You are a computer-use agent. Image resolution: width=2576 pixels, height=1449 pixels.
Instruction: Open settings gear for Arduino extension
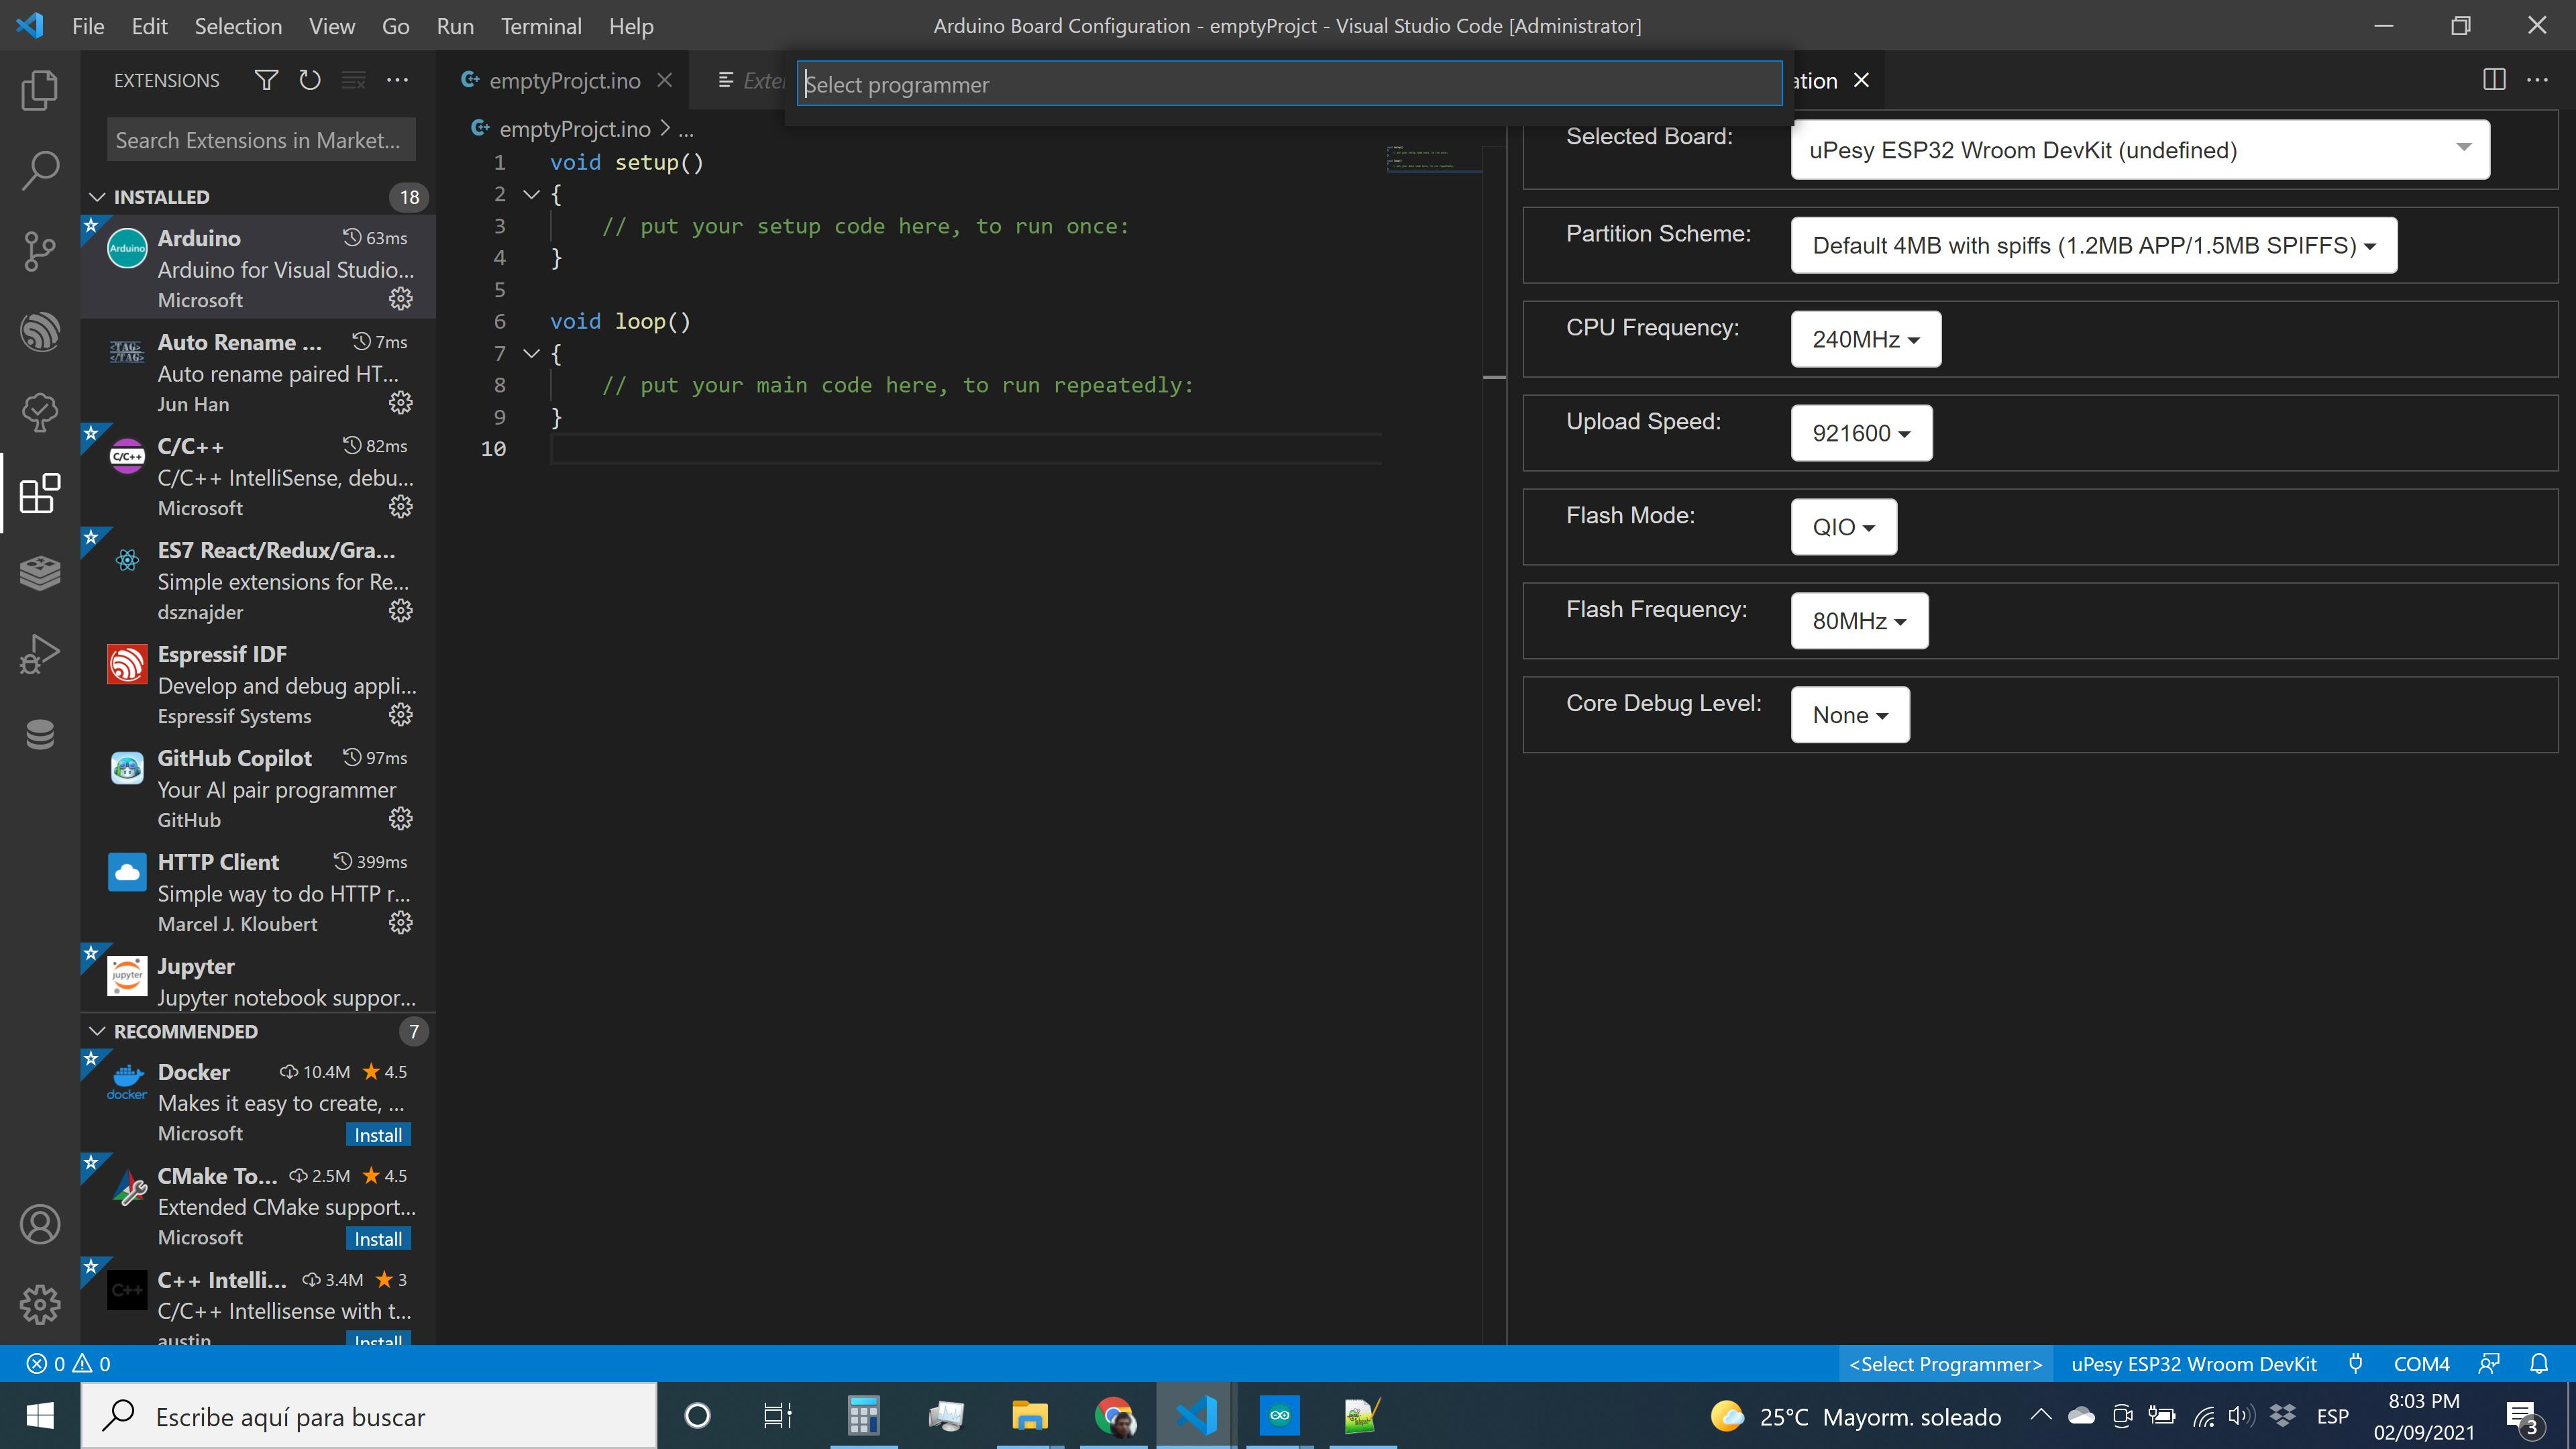click(400, 299)
